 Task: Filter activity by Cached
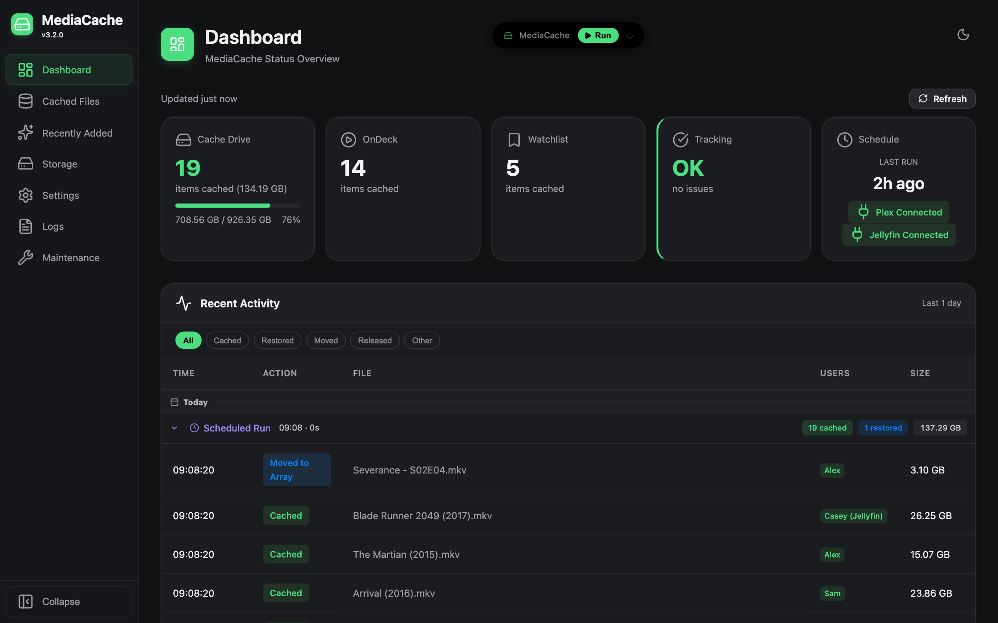(227, 340)
